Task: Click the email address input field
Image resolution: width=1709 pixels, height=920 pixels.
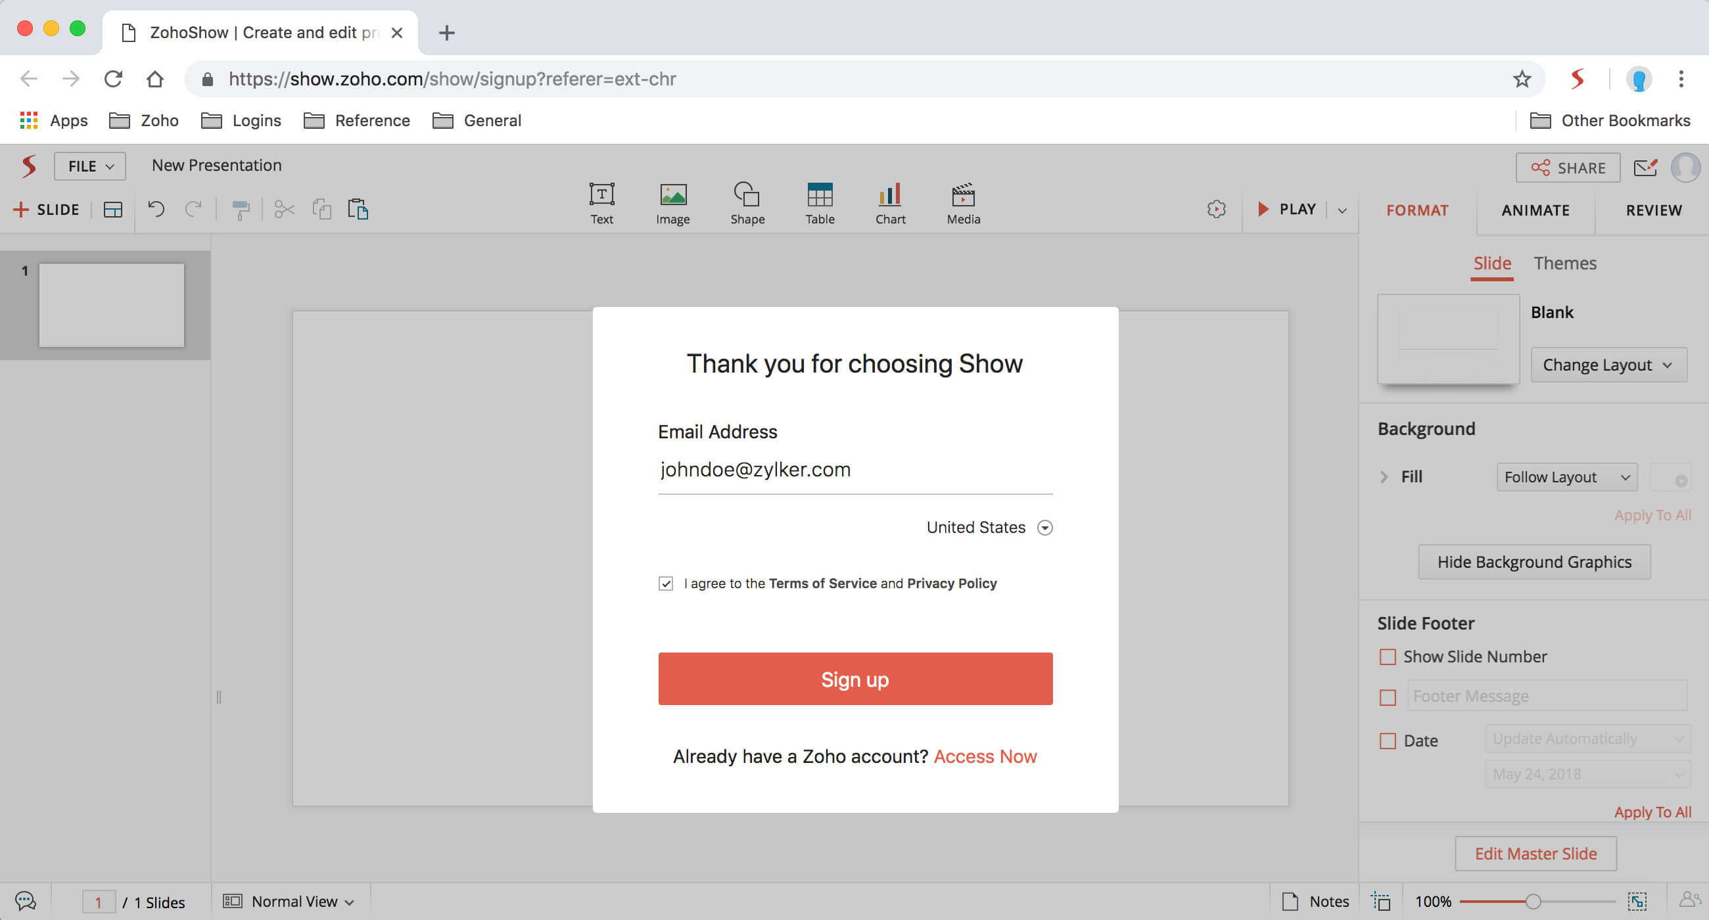Action: (854, 469)
